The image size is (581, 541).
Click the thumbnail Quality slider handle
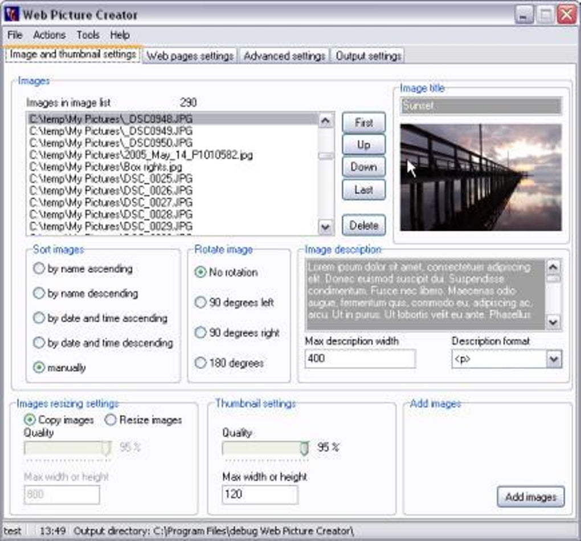tap(304, 448)
